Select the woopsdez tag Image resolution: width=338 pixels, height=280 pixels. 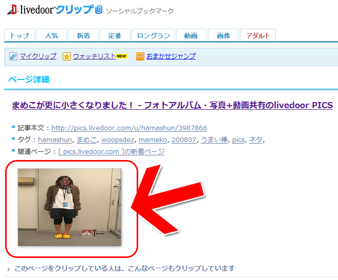click(118, 140)
